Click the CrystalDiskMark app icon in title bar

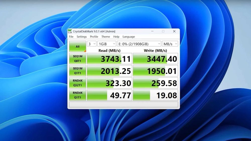[x=70, y=31]
